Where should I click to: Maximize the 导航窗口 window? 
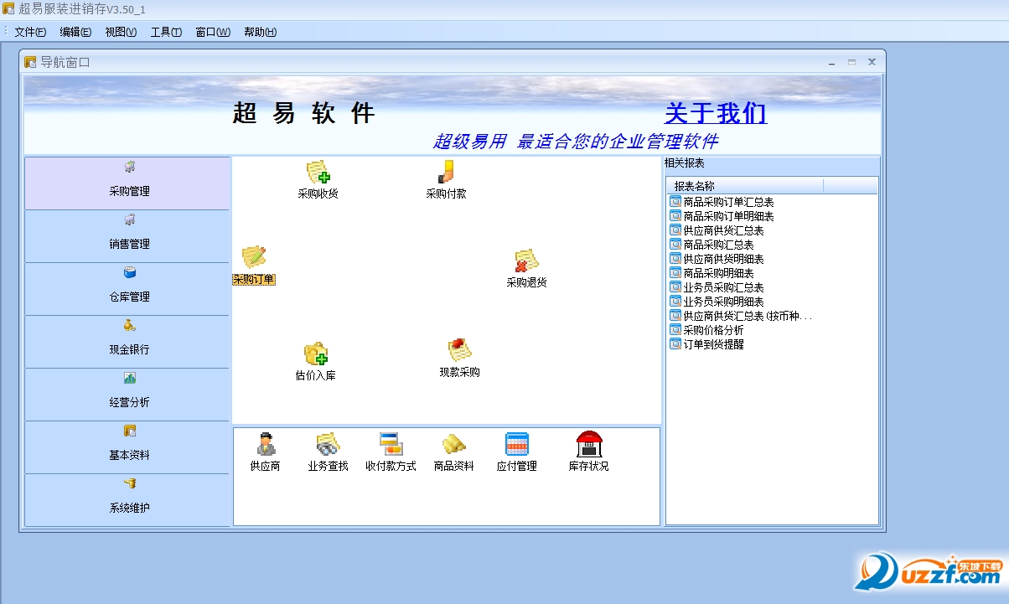851,62
